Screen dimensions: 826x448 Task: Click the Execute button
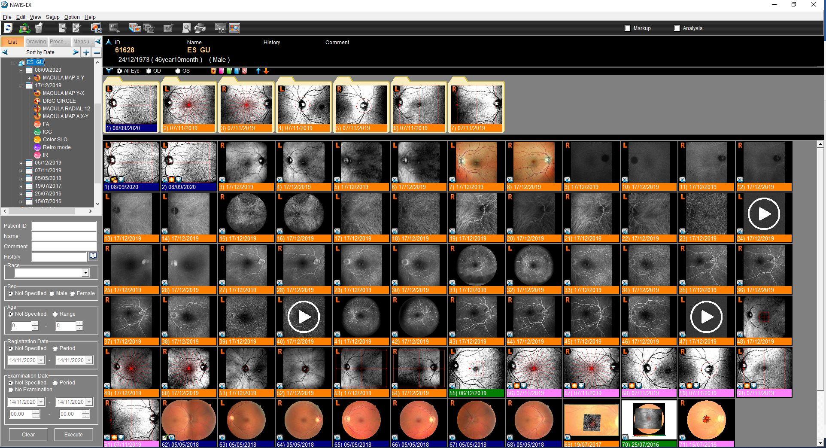[73, 435]
